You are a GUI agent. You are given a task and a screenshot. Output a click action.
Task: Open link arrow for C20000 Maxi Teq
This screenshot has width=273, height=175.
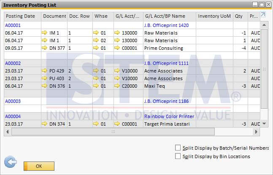pyautogui.click(x=117, y=86)
